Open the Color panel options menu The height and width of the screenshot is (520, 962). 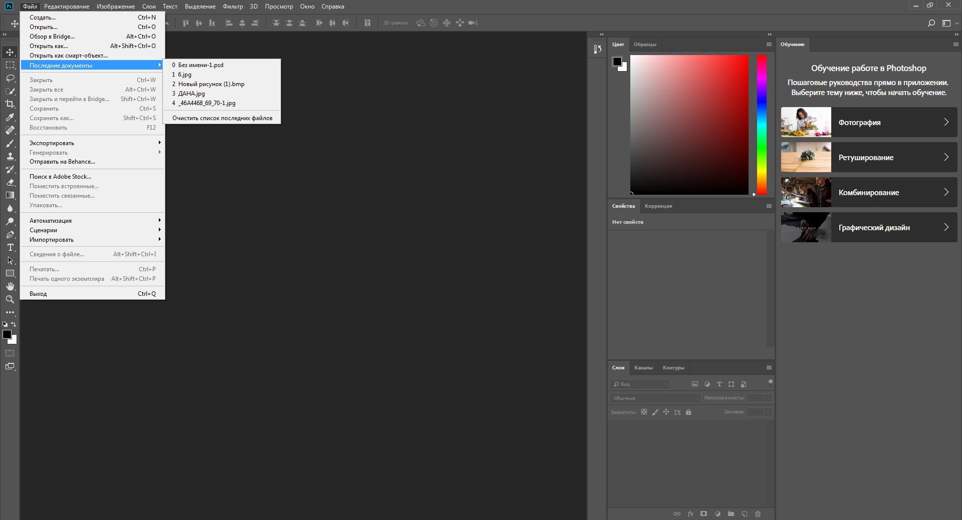point(769,45)
